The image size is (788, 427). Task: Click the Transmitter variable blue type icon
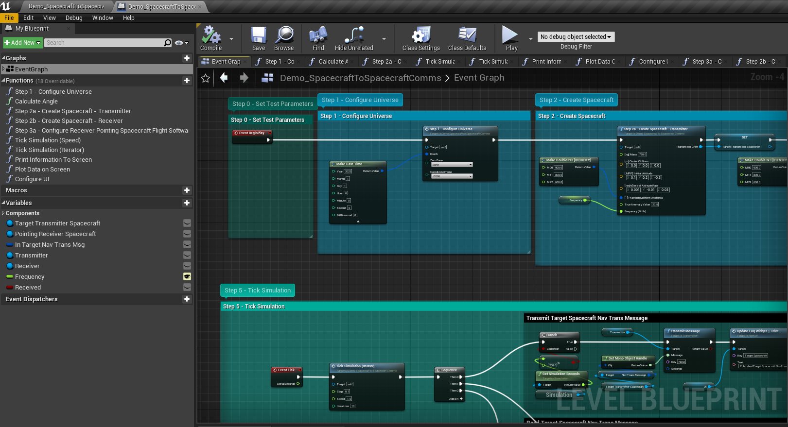10,255
